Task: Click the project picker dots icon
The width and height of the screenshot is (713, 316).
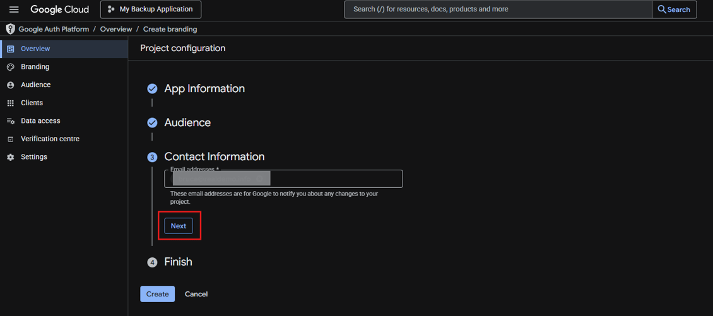Action: 111,9
